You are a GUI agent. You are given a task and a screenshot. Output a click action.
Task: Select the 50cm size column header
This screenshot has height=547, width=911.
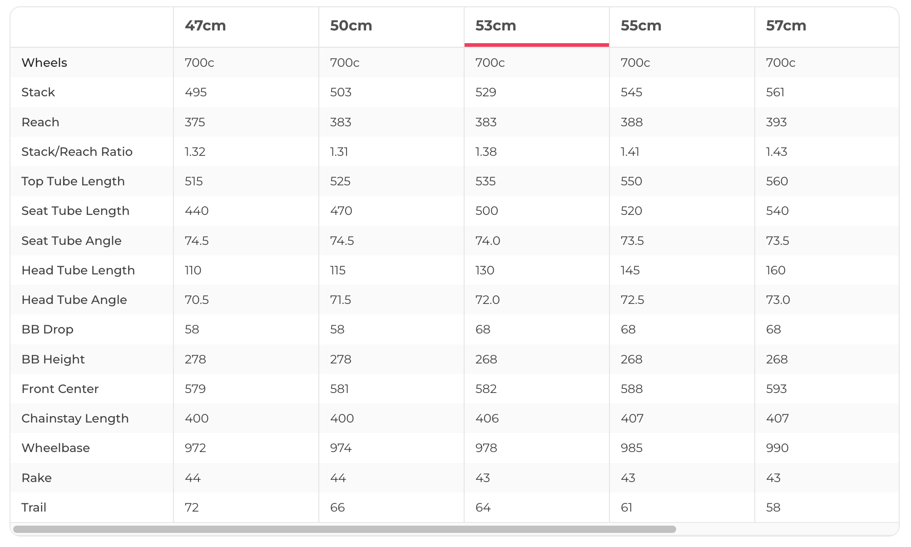[351, 26]
